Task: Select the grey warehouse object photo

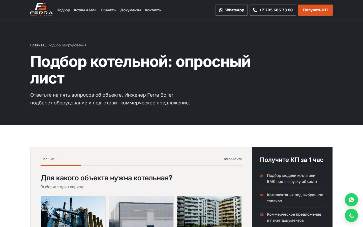Action: click(x=141, y=212)
